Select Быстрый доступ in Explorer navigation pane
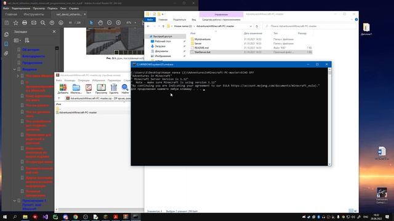 point(163,37)
